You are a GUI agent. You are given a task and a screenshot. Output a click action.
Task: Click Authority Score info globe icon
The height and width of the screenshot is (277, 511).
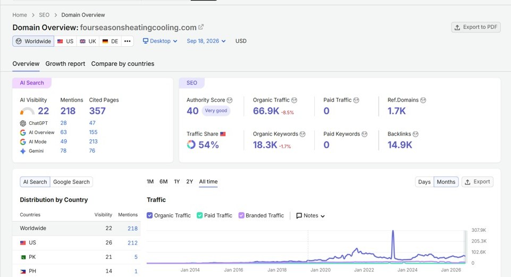click(x=230, y=100)
